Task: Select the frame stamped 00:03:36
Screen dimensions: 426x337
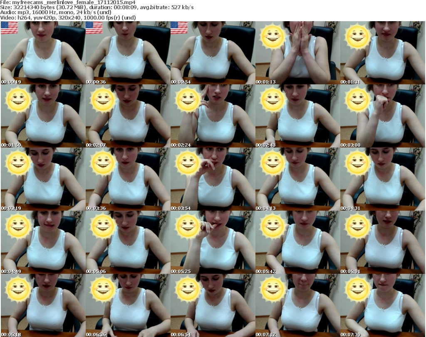Action: tap(128, 180)
